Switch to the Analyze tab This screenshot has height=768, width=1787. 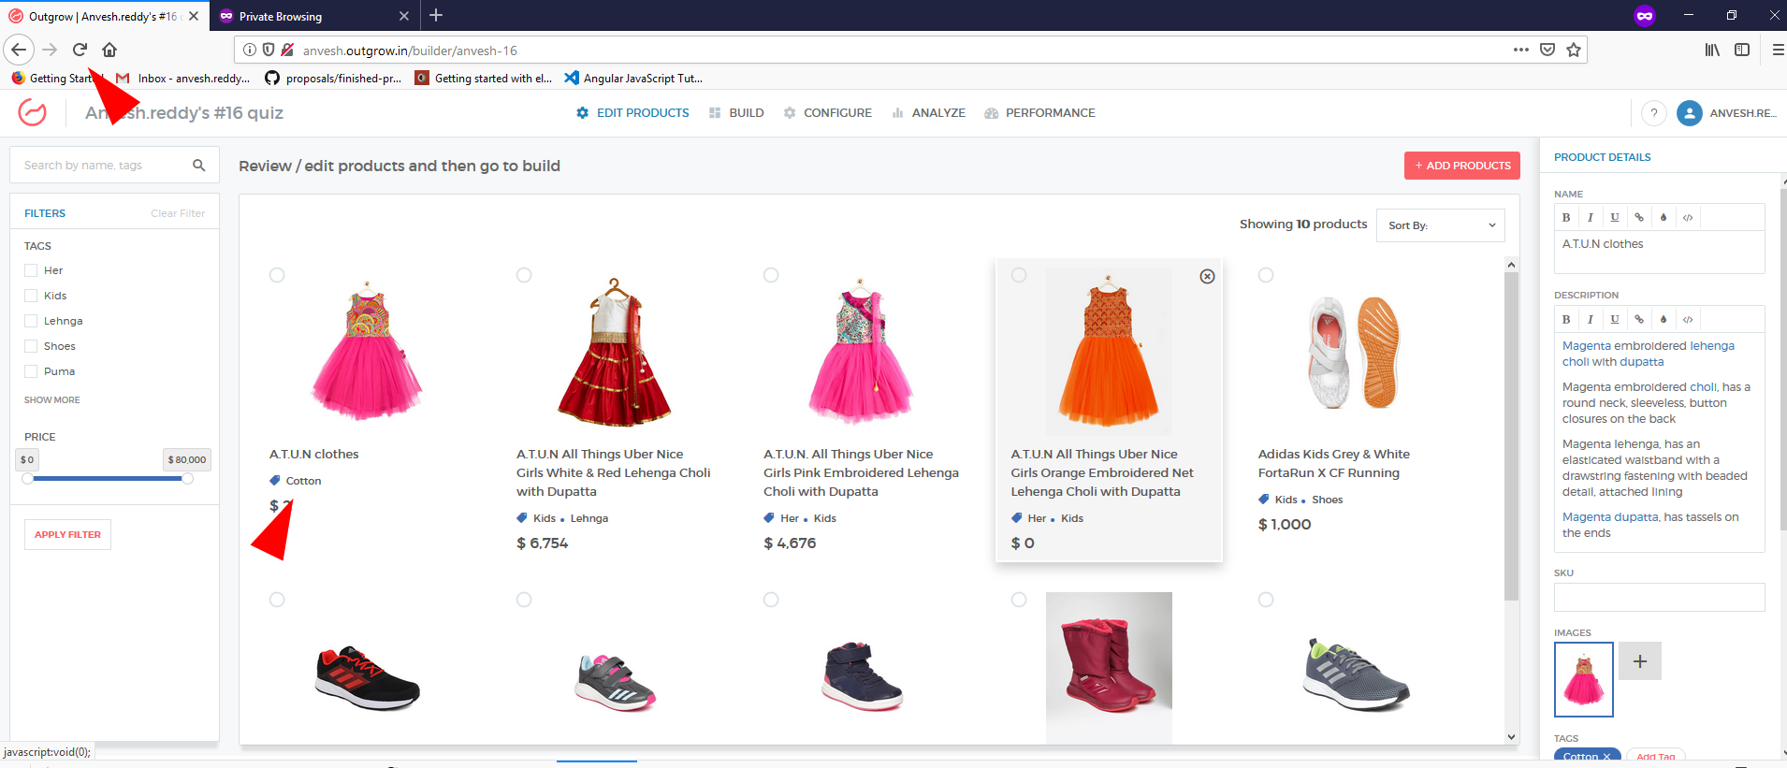pos(928,113)
